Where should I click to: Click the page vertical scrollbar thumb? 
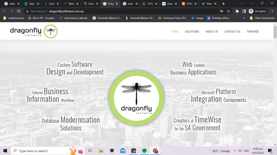275,32
